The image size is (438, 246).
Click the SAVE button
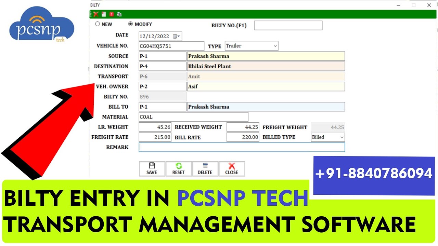(x=152, y=169)
